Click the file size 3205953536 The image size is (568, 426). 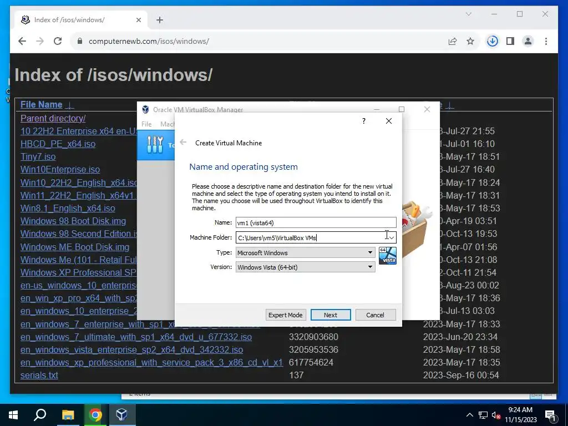(x=314, y=350)
